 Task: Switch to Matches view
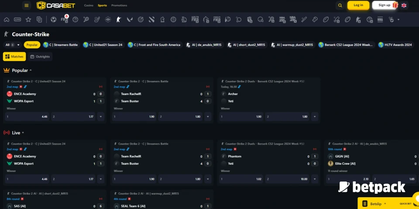(14, 57)
